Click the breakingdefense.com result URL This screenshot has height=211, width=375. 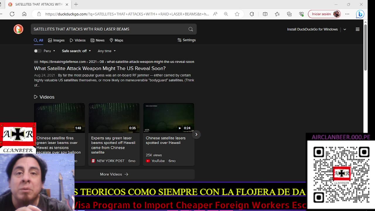(x=117, y=62)
